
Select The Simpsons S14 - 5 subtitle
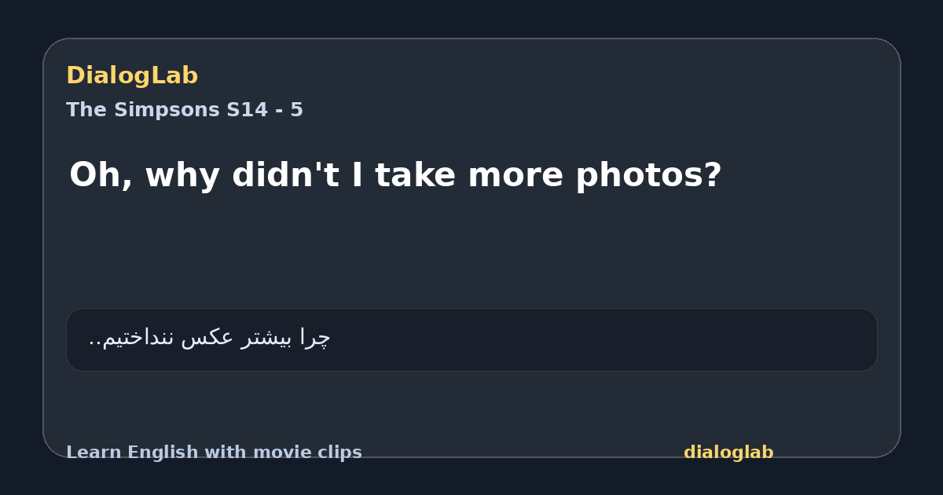click(x=185, y=110)
